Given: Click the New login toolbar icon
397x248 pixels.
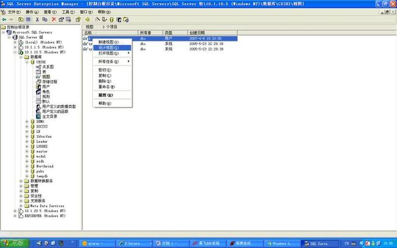Looking at the screenshot, I should coord(118,20).
